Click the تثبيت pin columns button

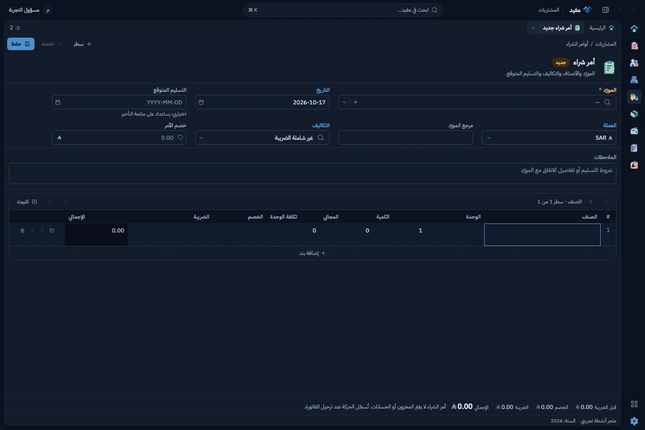27,202
